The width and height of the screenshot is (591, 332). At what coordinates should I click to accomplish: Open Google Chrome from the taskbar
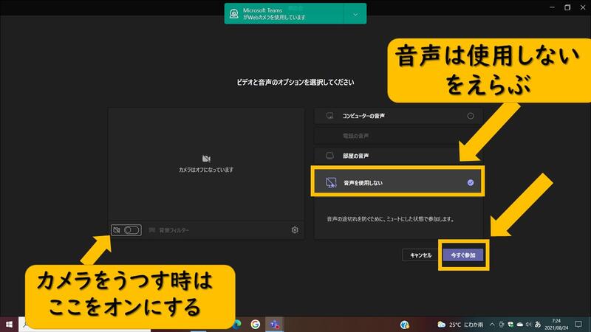(x=256, y=324)
